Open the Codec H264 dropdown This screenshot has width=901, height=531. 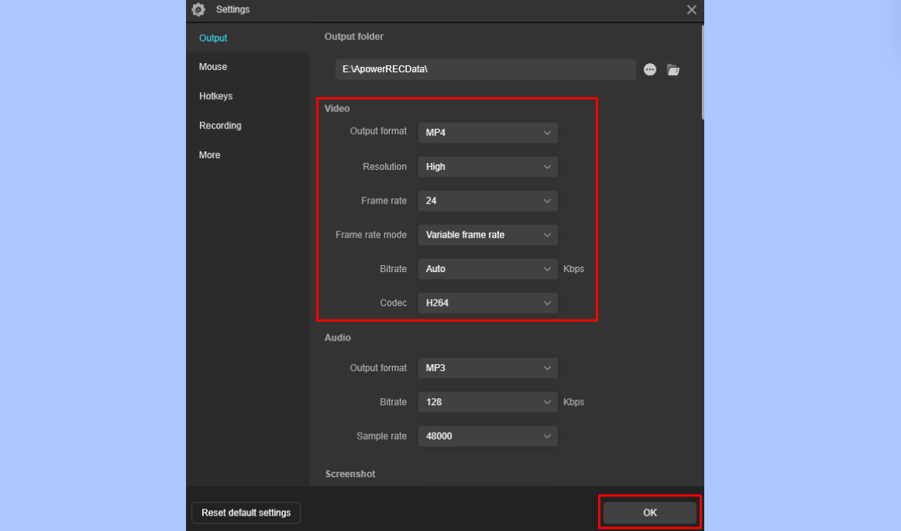pos(488,303)
